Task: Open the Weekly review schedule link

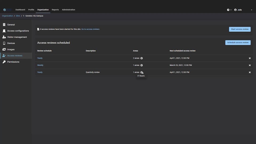Action: click(x=40, y=65)
